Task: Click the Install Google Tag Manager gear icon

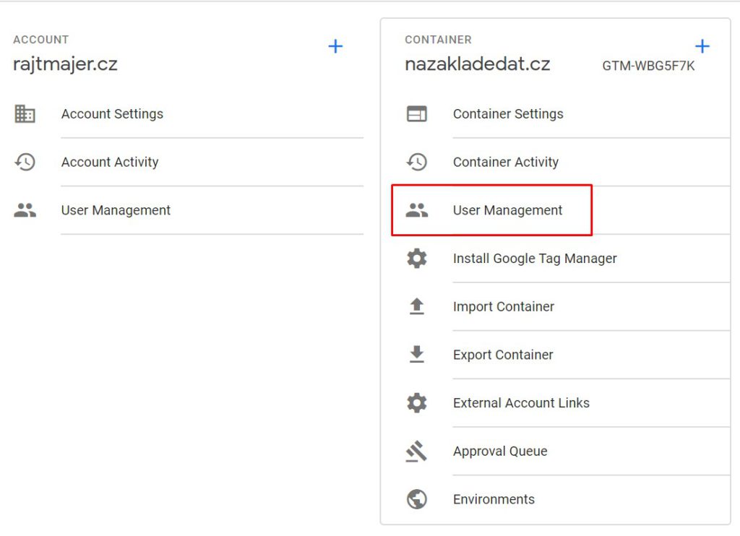Action: coord(417,259)
